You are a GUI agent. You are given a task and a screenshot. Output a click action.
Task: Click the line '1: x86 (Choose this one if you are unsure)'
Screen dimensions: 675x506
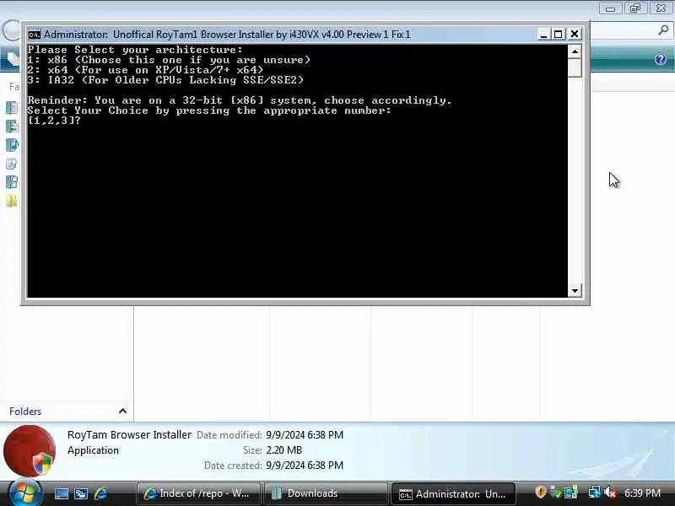click(x=169, y=60)
